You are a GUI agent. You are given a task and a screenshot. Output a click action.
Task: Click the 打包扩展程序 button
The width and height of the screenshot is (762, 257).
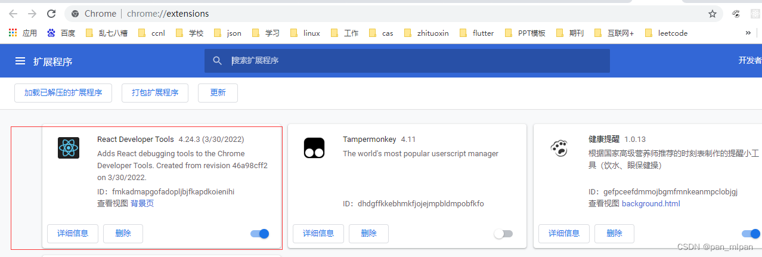pyautogui.click(x=155, y=93)
